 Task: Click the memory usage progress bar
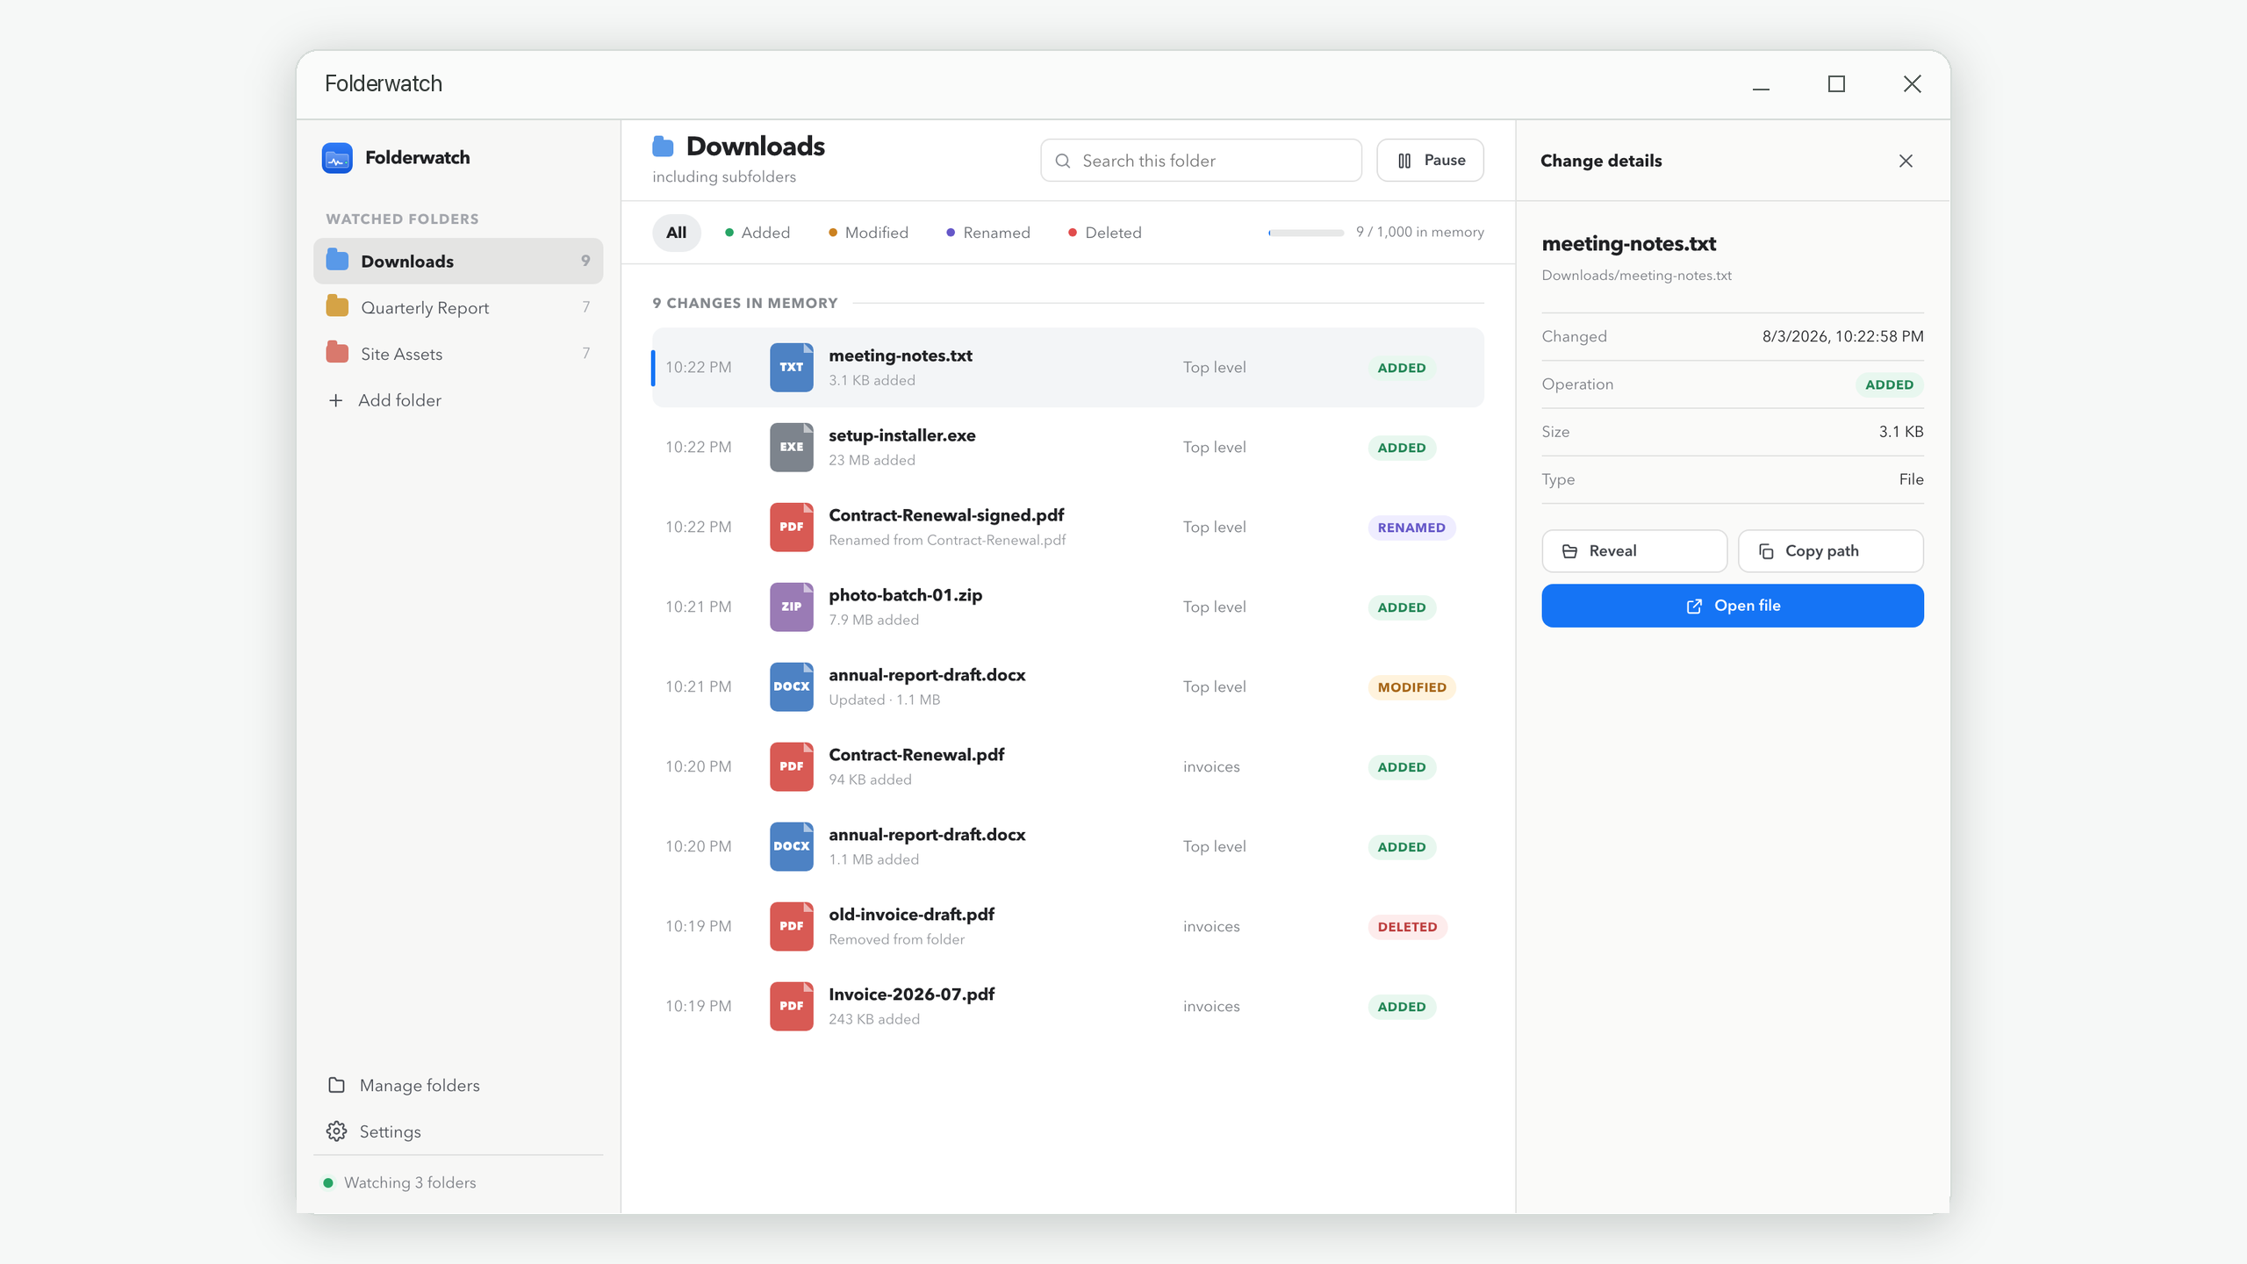1306,233
